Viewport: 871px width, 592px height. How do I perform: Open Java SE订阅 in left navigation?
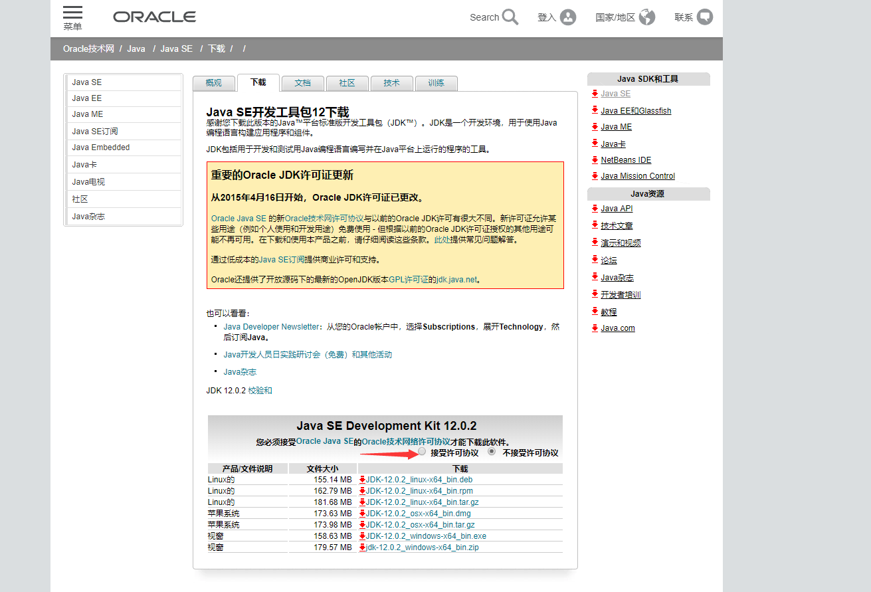[124, 132]
